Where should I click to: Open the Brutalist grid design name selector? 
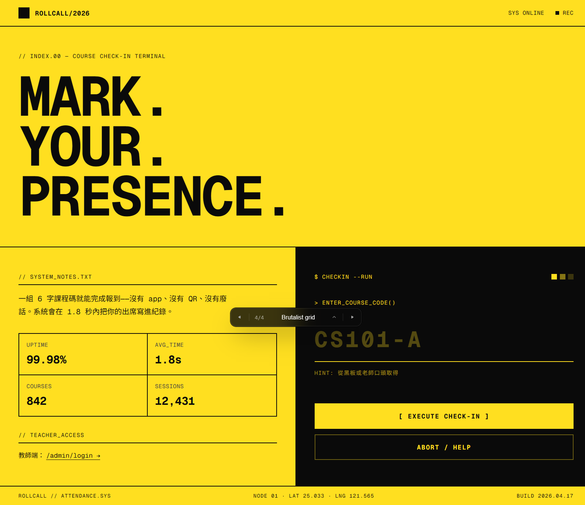tap(298, 317)
